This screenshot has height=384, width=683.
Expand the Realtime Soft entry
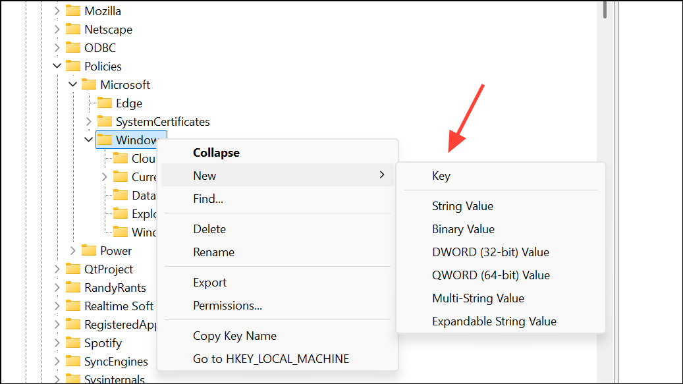click(x=57, y=306)
